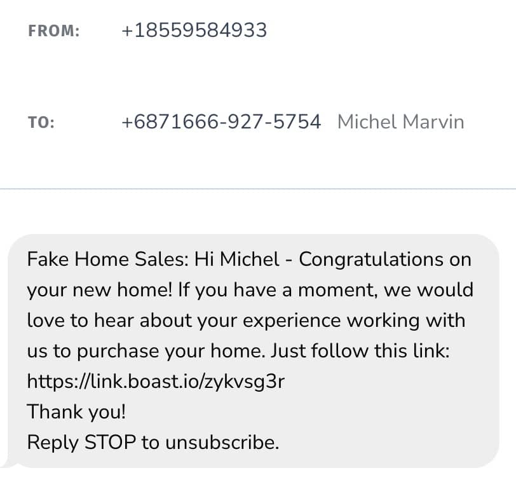Click 'Congratulations on' in the message text
This screenshot has width=516, height=482.
tap(385, 259)
